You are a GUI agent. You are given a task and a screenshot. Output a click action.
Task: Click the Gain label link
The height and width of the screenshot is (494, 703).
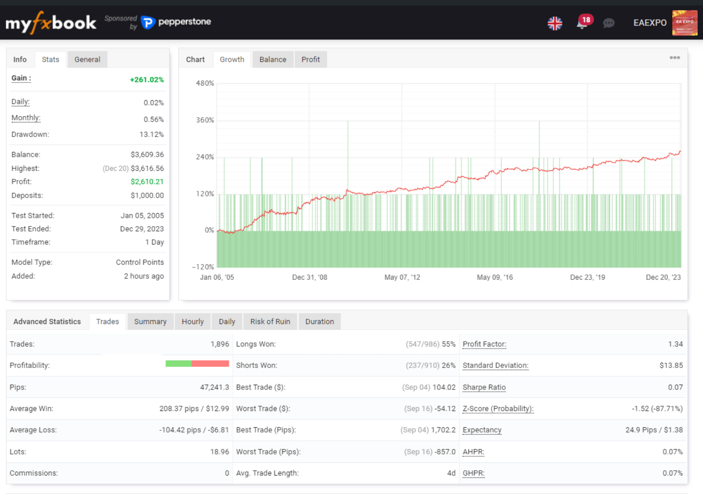21,78
